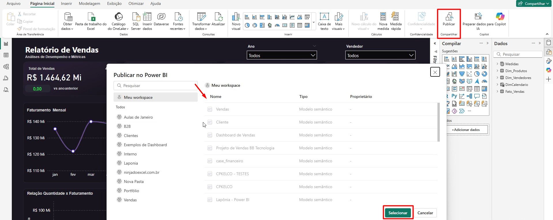Open Fontes recentes dropdown

click(178, 21)
